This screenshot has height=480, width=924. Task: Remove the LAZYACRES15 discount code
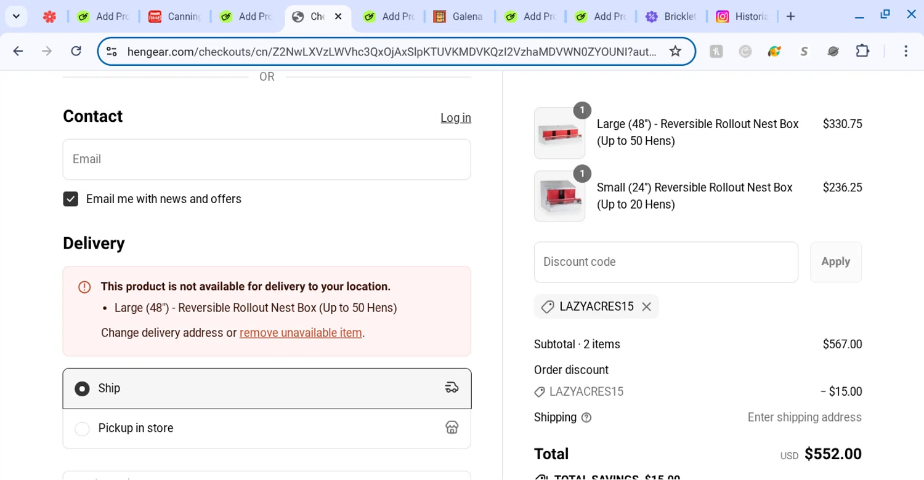pyautogui.click(x=646, y=306)
